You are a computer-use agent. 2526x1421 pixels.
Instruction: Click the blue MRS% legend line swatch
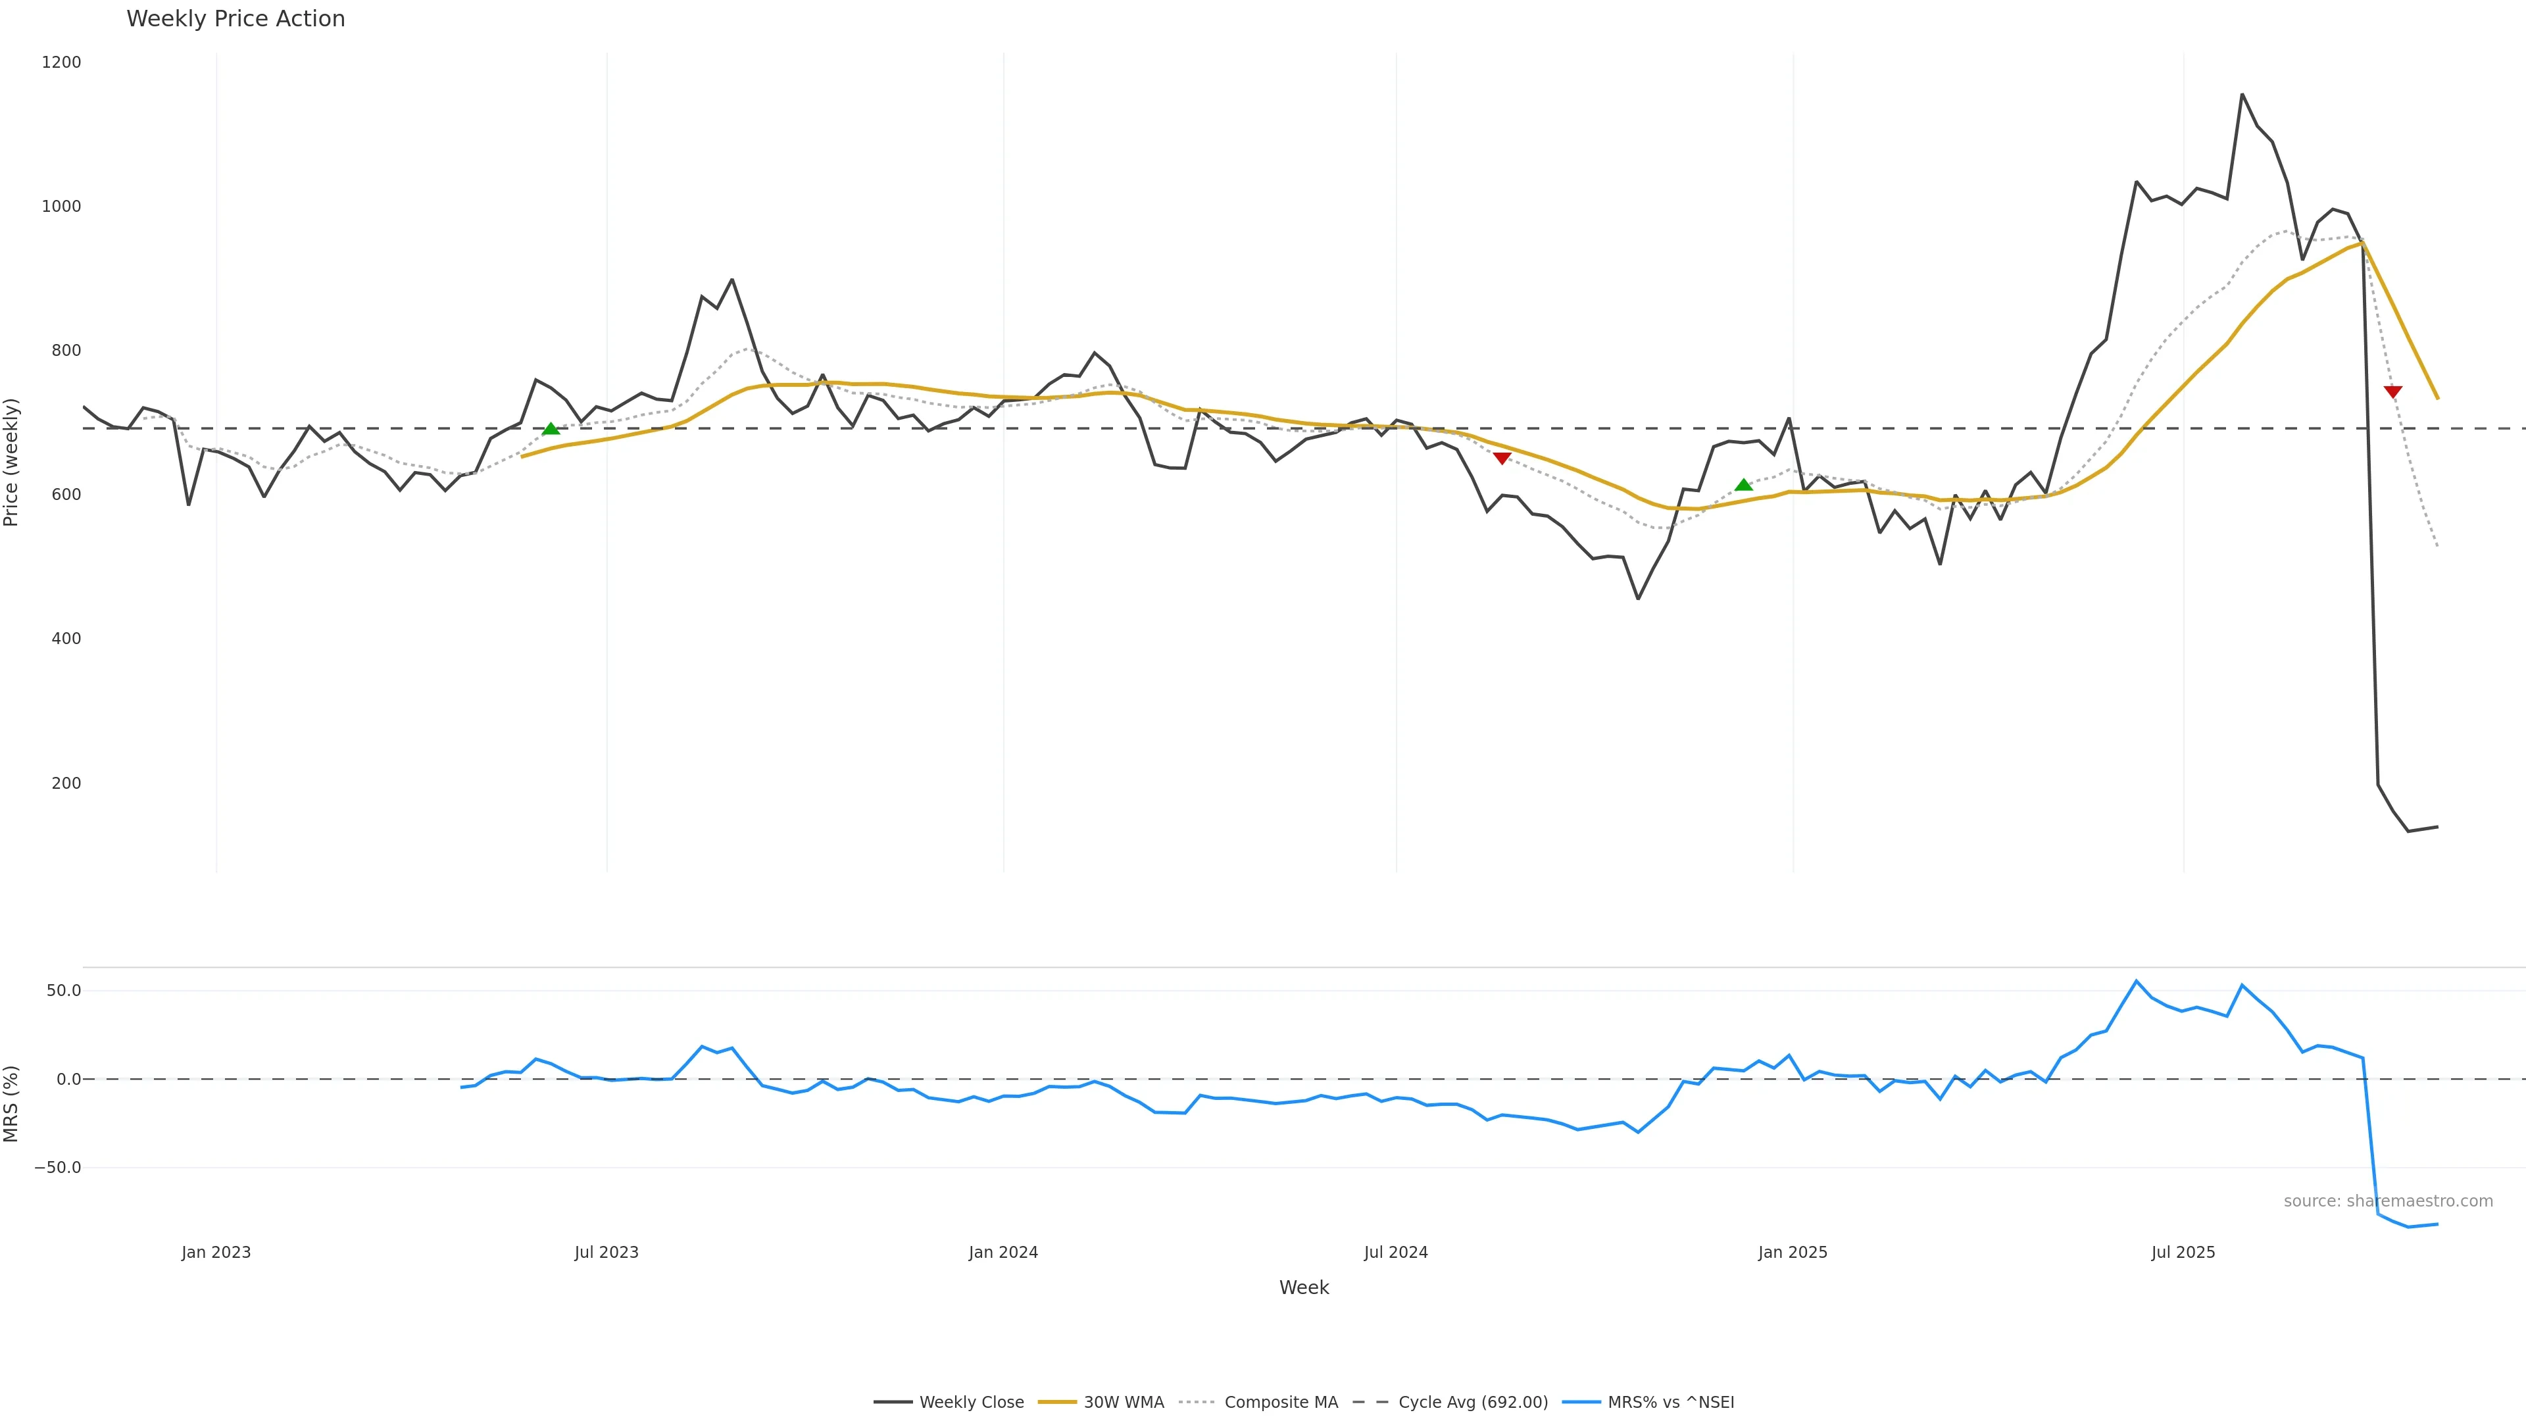click(x=1581, y=1403)
